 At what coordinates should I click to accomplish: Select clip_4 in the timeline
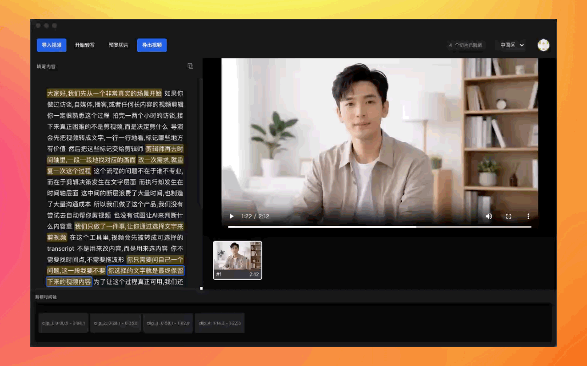click(x=220, y=323)
